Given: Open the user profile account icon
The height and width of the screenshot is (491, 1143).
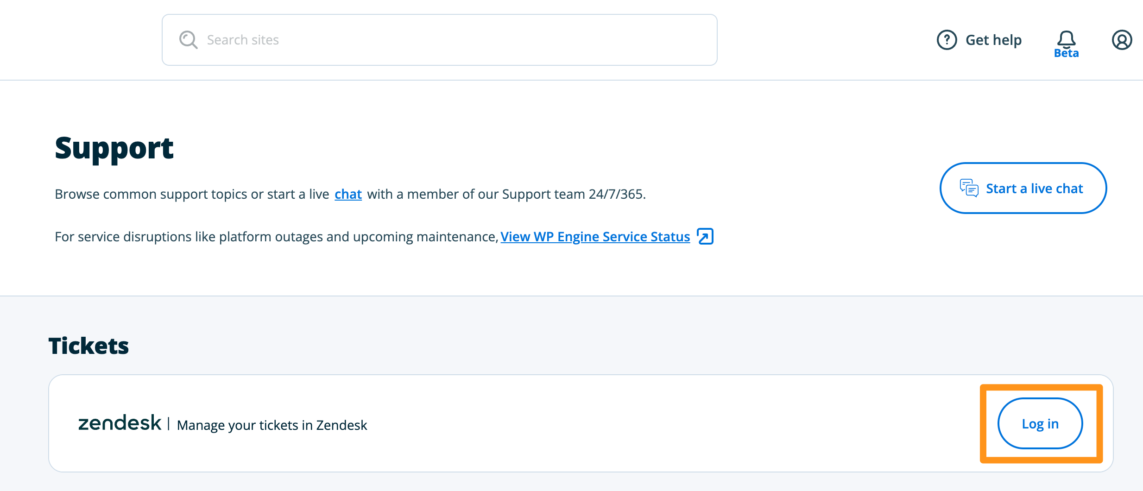Looking at the screenshot, I should tap(1122, 40).
